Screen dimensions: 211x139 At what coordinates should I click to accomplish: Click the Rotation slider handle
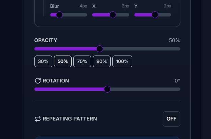pos(107,89)
